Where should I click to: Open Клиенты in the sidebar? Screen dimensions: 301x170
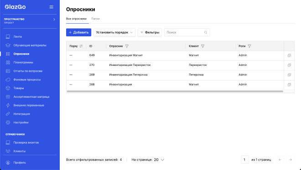[20, 151]
